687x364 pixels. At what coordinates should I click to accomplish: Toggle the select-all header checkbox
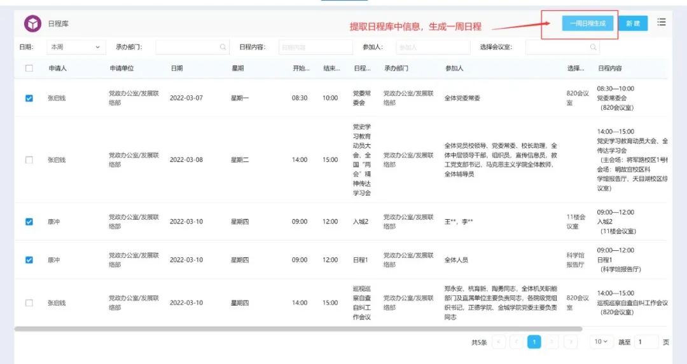click(29, 68)
